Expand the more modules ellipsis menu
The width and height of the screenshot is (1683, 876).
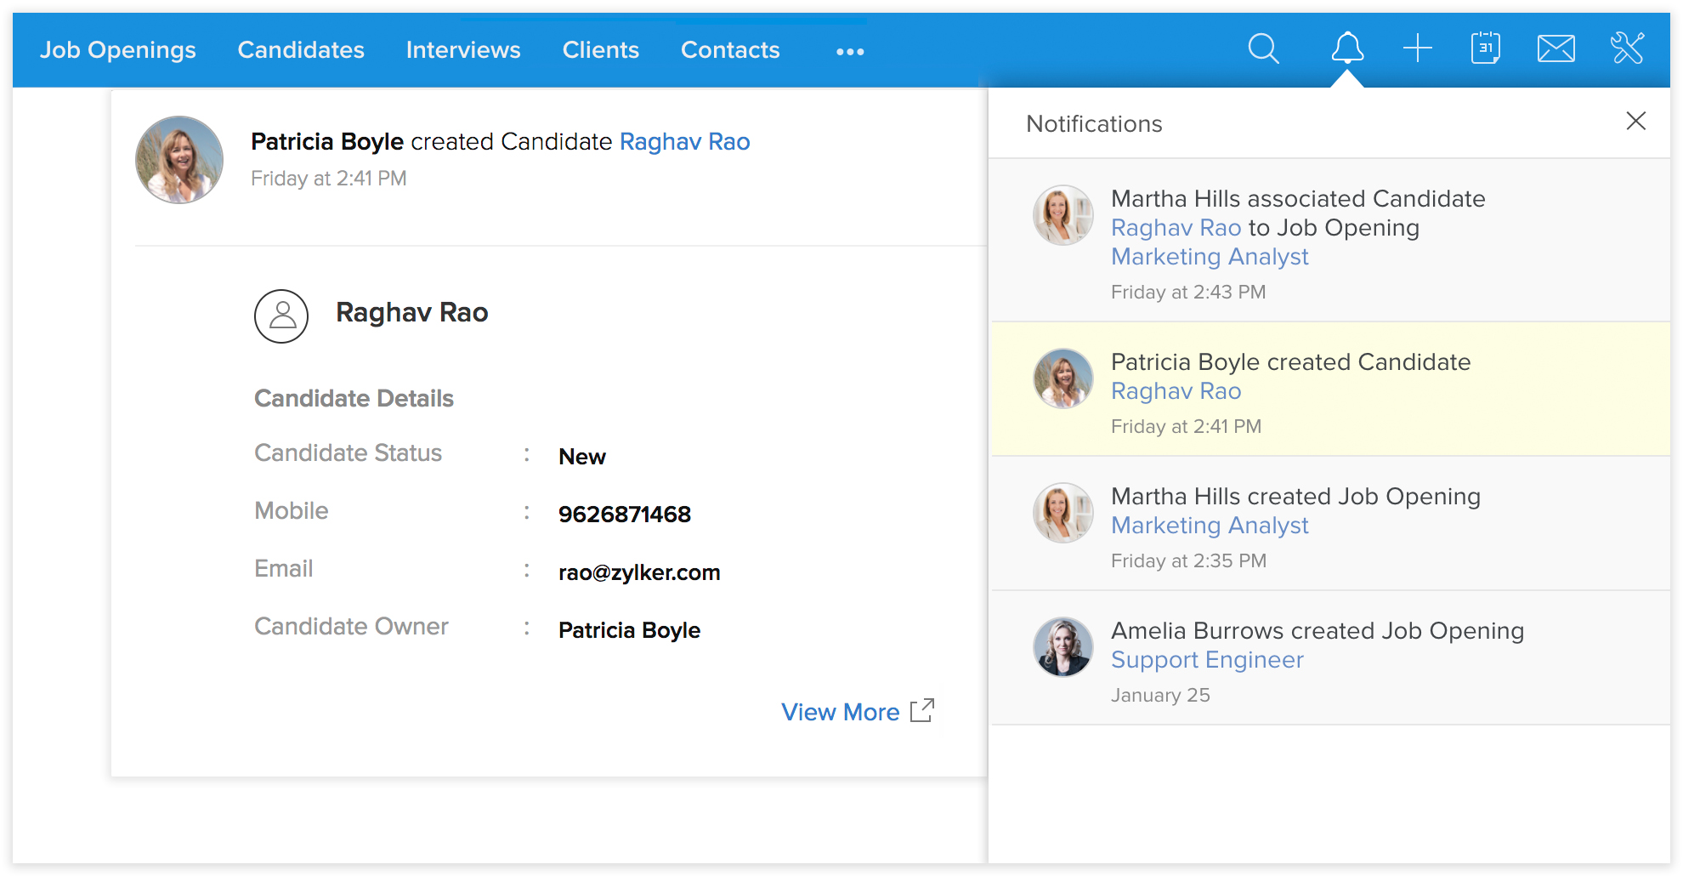(x=850, y=52)
